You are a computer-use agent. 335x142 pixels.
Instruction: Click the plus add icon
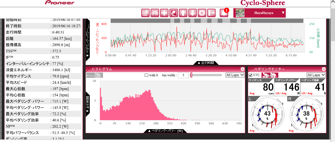point(164,13)
